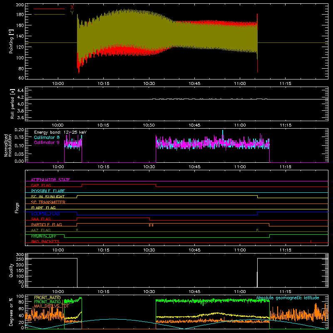The image size is (333, 333).
Task: Click the 80 tick on the Degrees axis
Action: pyautogui.click(x=21, y=302)
